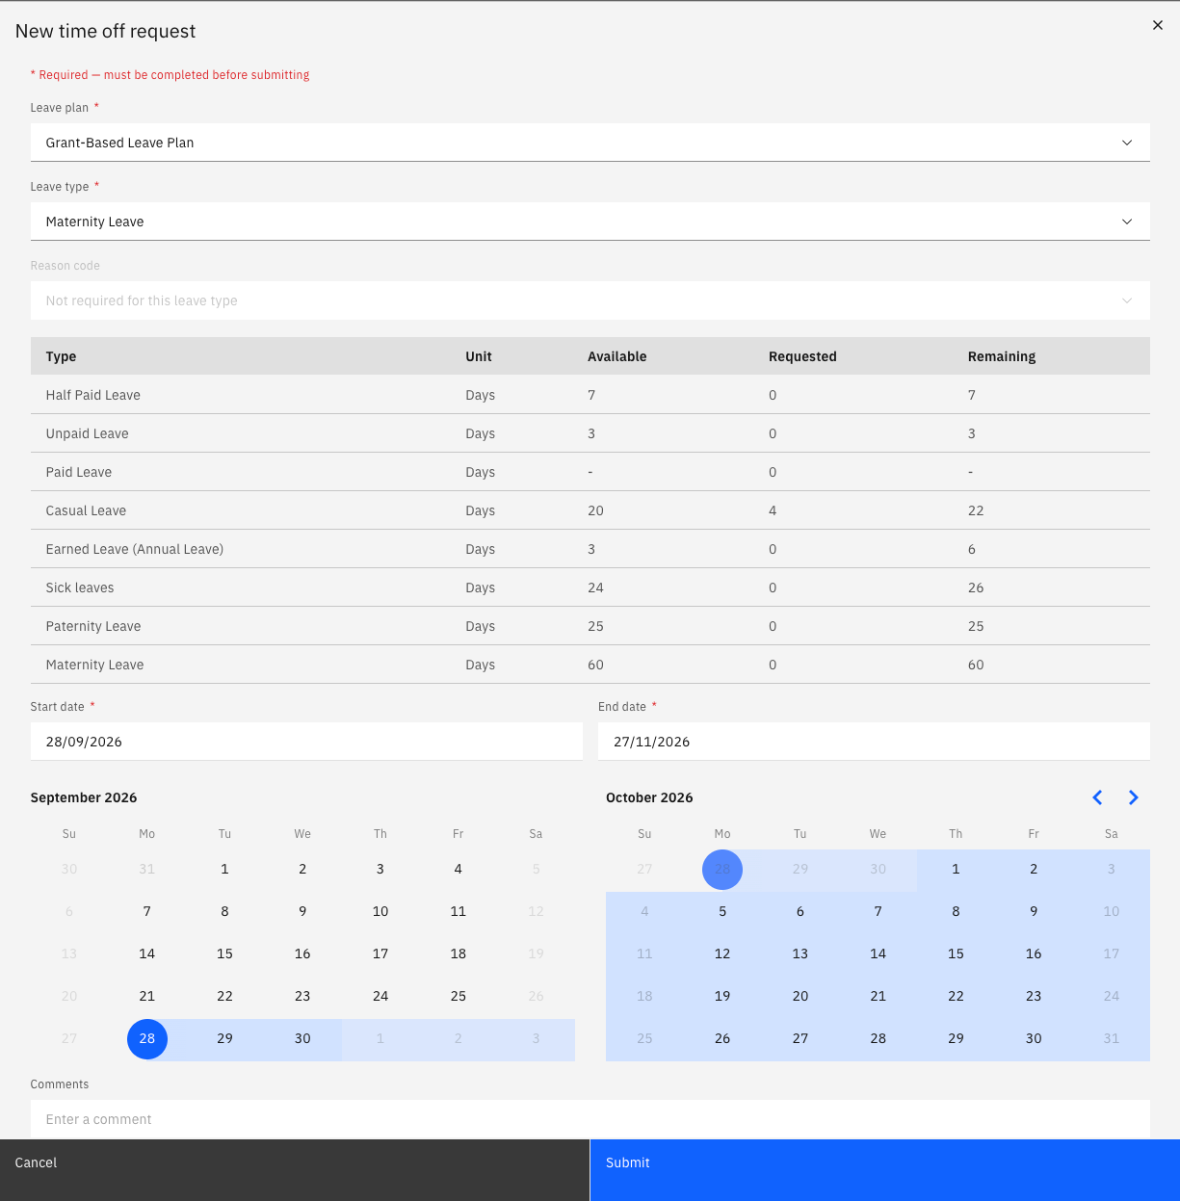Click the required fields notice text
Image resolution: width=1180 pixels, height=1201 pixels.
(170, 74)
